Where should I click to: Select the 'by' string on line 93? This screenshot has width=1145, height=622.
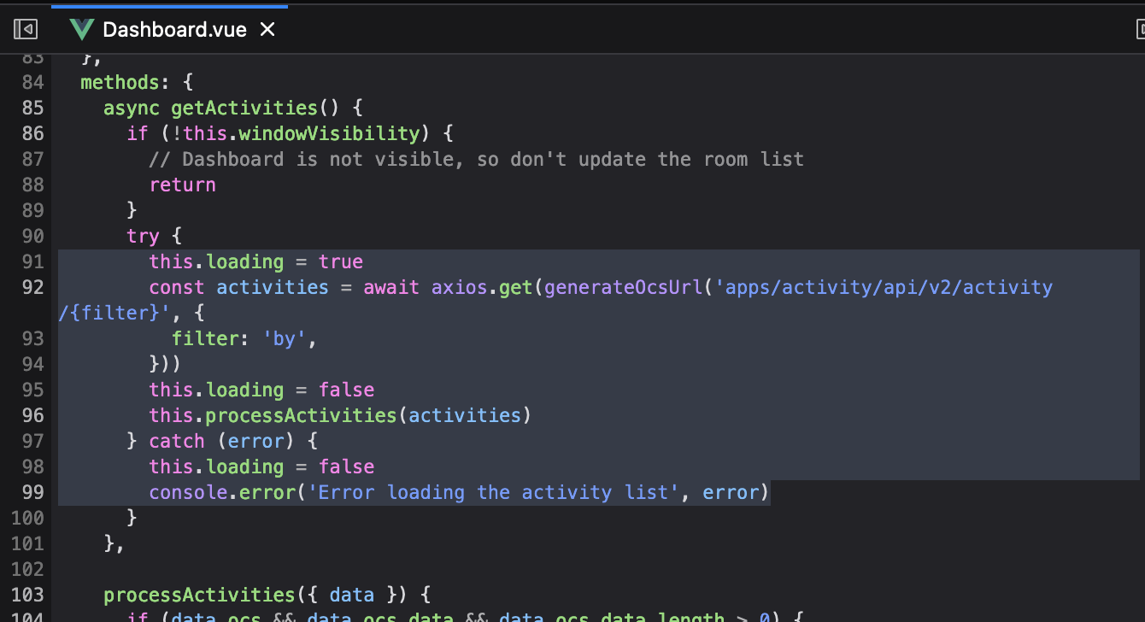point(284,338)
